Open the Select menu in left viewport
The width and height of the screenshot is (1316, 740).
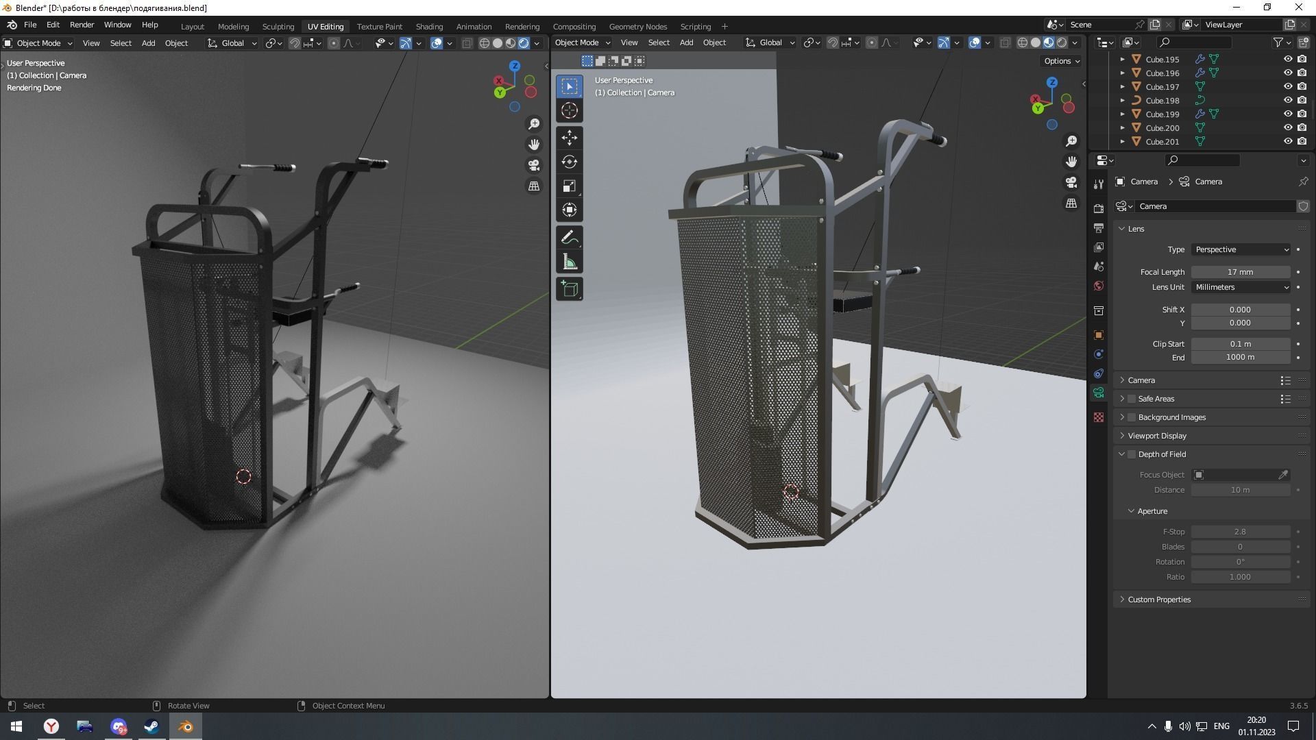click(121, 43)
